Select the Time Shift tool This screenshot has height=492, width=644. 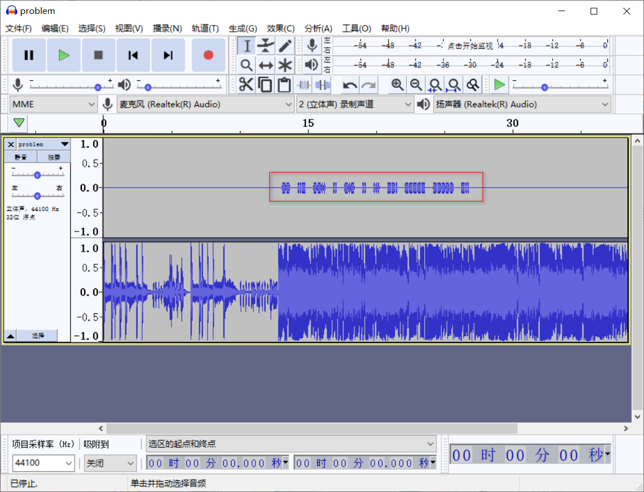coord(266,65)
